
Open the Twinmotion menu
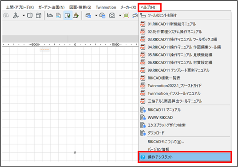(106, 7)
